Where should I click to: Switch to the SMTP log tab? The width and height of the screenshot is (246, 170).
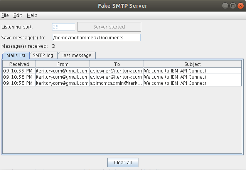pyautogui.click(x=43, y=55)
